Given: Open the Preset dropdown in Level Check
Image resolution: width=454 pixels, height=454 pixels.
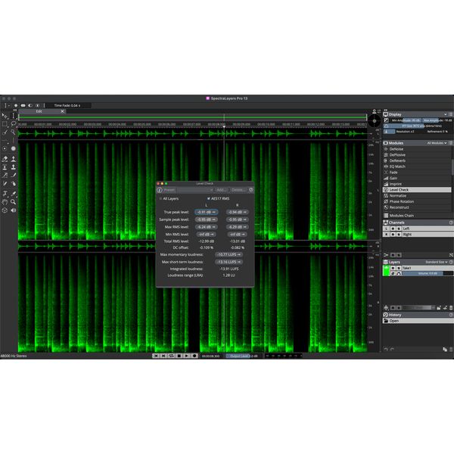Looking at the screenshot, I should click(195, 190).
